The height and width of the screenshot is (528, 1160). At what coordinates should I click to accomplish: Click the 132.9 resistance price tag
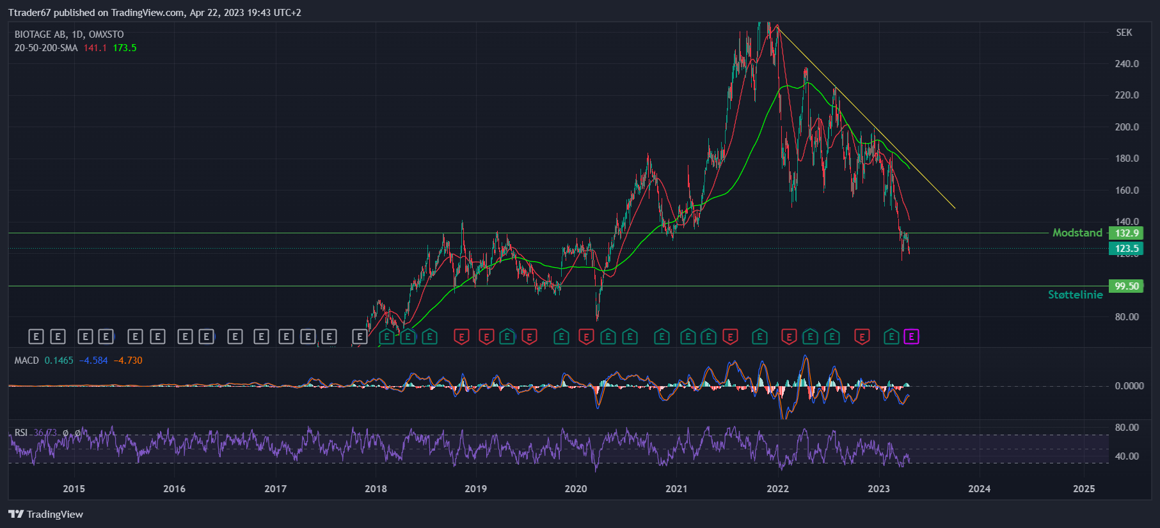pyautogui.click(x=1126, y=233)
